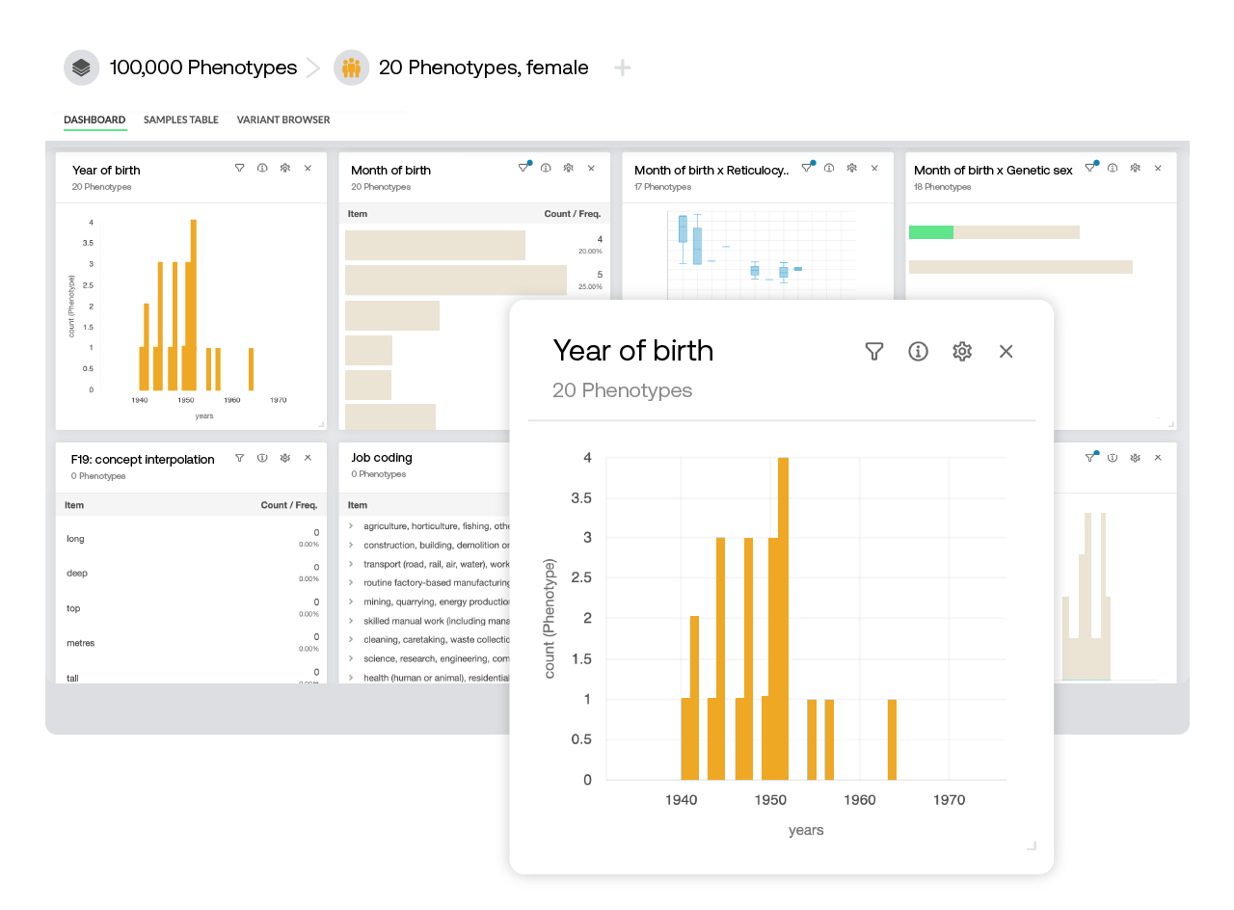Click the layers icon before 100,000 Phenotypes
Screen dimensions: 1234x910
coord(81,67)
